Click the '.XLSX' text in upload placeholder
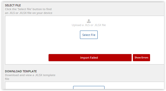Image resolution: width=166 pixels, height=91 pixels. (x=98, y=25)
